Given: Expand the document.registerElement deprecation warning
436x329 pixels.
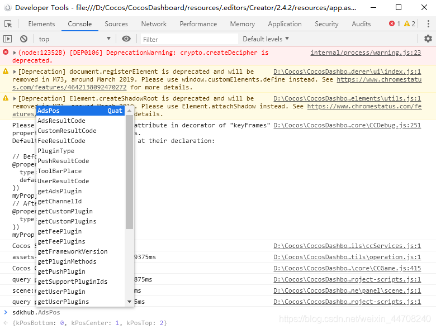Looking at the screenshot, I should (x=15, y=71).
